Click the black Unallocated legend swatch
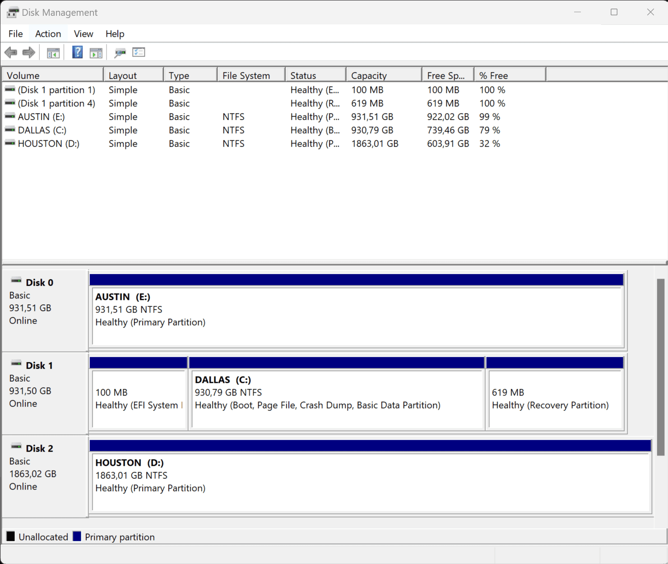 [10, 536]
